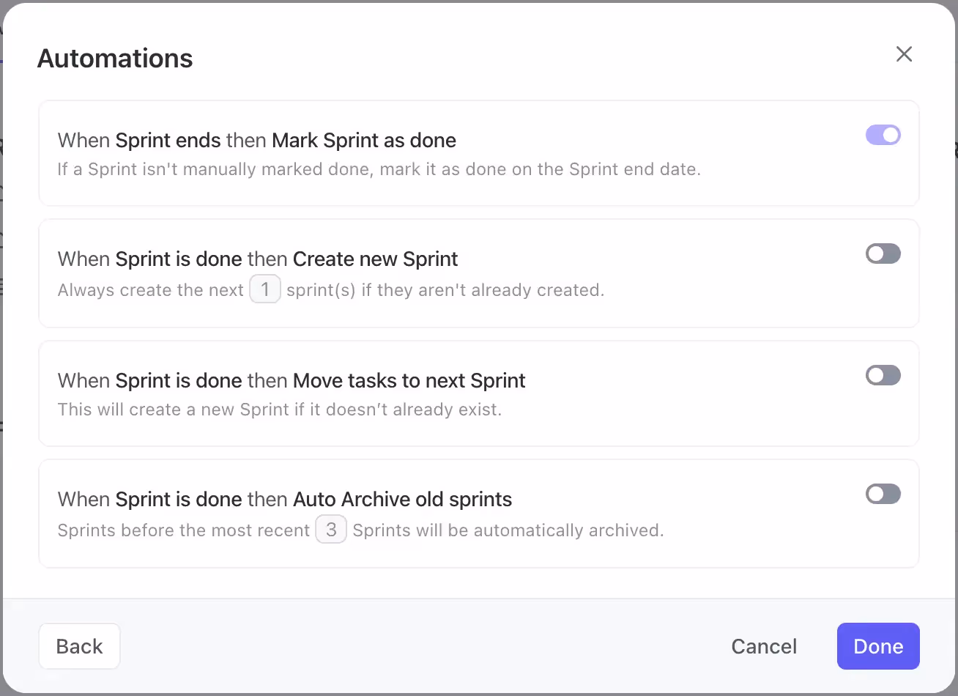Viewport: 958px width, 696px height.
Task: Click the X at top right corner
Action: point(904,54)
